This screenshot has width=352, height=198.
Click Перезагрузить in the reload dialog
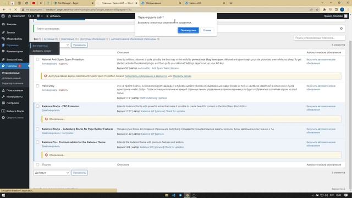click(188, 30)
